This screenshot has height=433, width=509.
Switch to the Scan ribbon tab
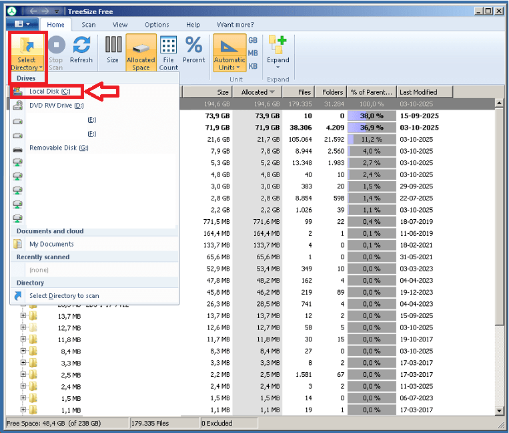(89, 25)
